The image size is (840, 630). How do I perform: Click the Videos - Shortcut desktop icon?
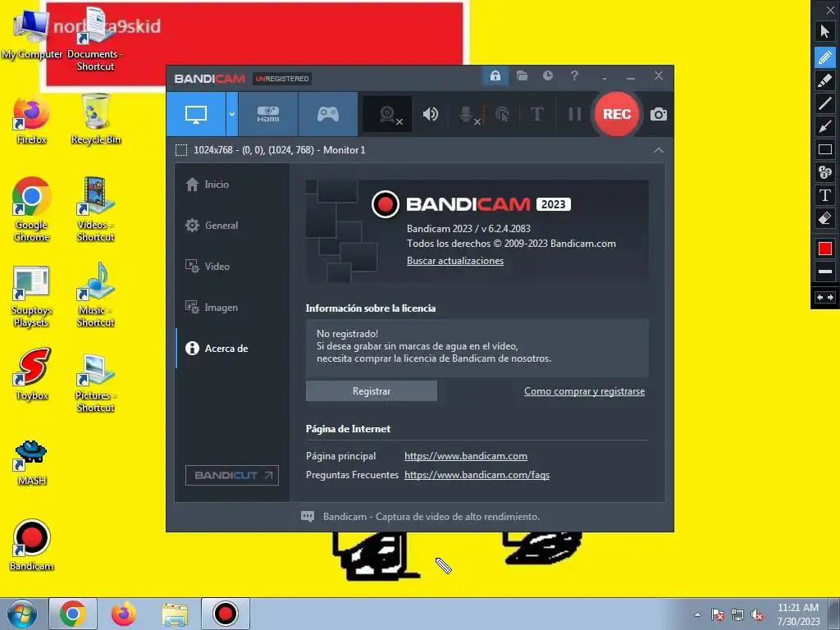(x=95, y=209)
